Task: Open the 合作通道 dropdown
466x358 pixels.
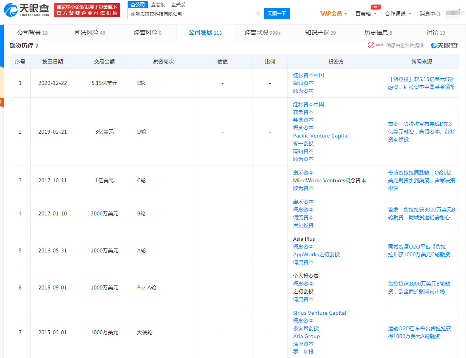Action: [398, 13]
